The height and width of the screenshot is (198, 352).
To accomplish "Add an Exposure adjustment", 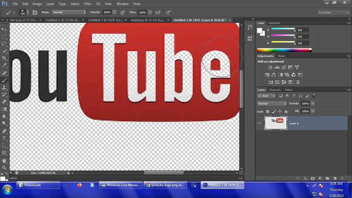I will point(290,67).
